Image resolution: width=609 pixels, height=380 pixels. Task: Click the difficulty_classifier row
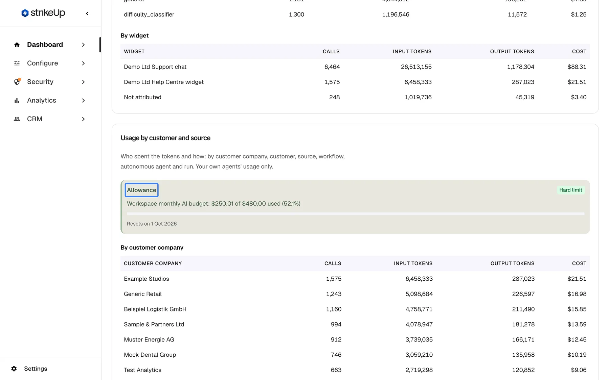click(x=355, y=14)
